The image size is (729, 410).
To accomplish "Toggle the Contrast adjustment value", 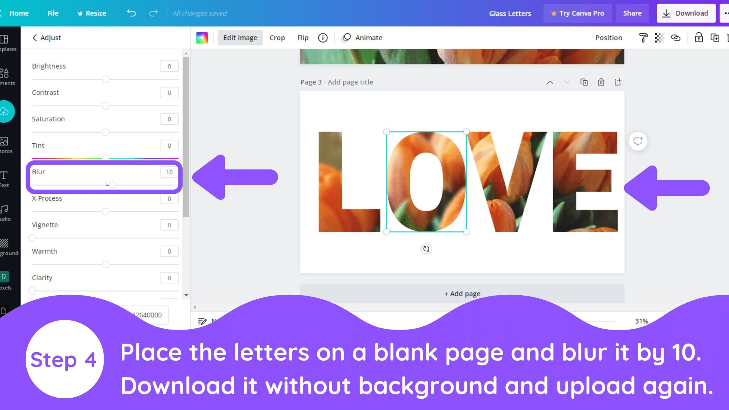I will click(x=169, y=93).
